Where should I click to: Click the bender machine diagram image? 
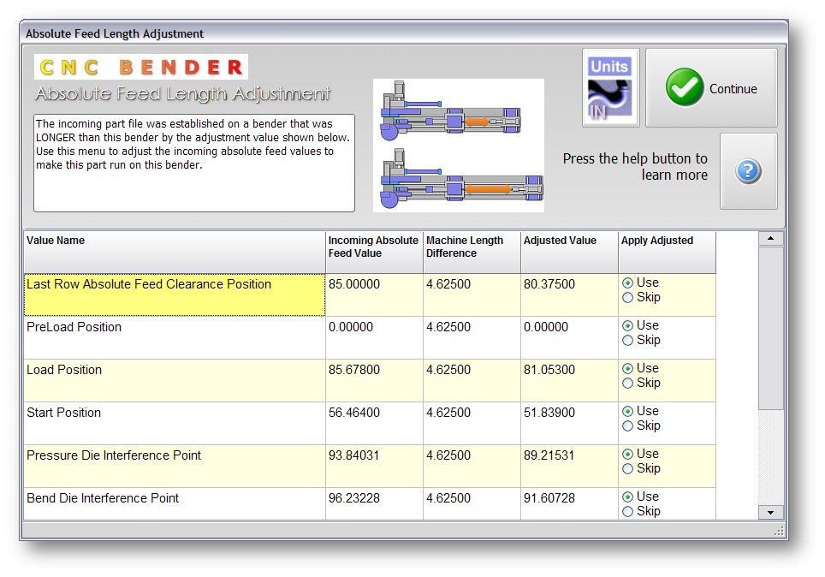pyautogui.click(x=459, y=146)
